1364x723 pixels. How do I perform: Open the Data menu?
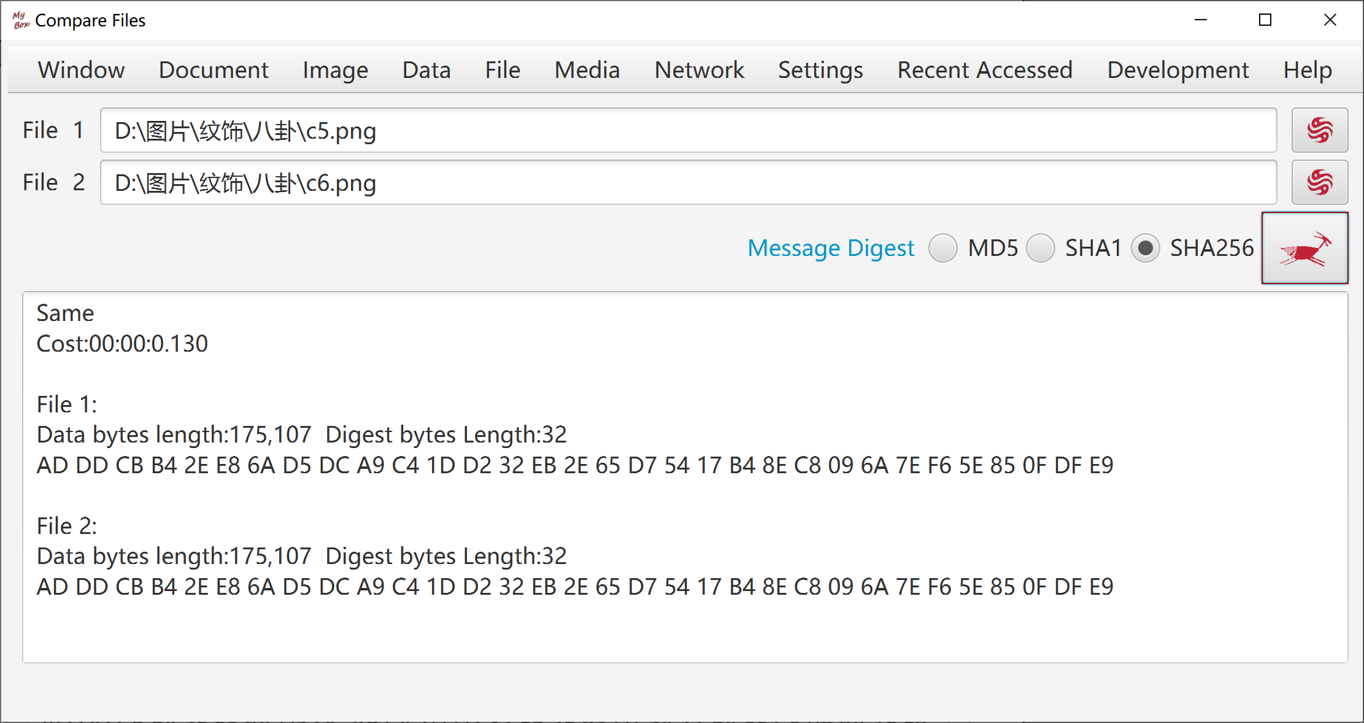426,70
